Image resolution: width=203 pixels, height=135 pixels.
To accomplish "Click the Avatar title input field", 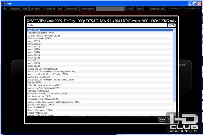I will 97,25.
